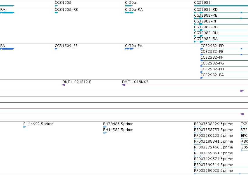Click the CG31609 gene glyph arrow
The image size is (248, 175).
coord(56,6)
